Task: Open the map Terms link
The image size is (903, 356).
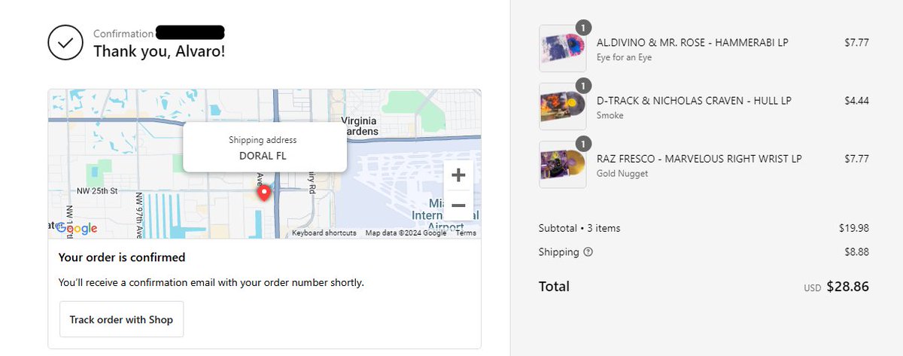Action: 466,233
